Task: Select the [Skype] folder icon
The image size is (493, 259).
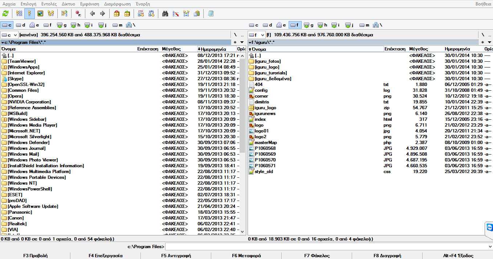Action: pos(4,79)
